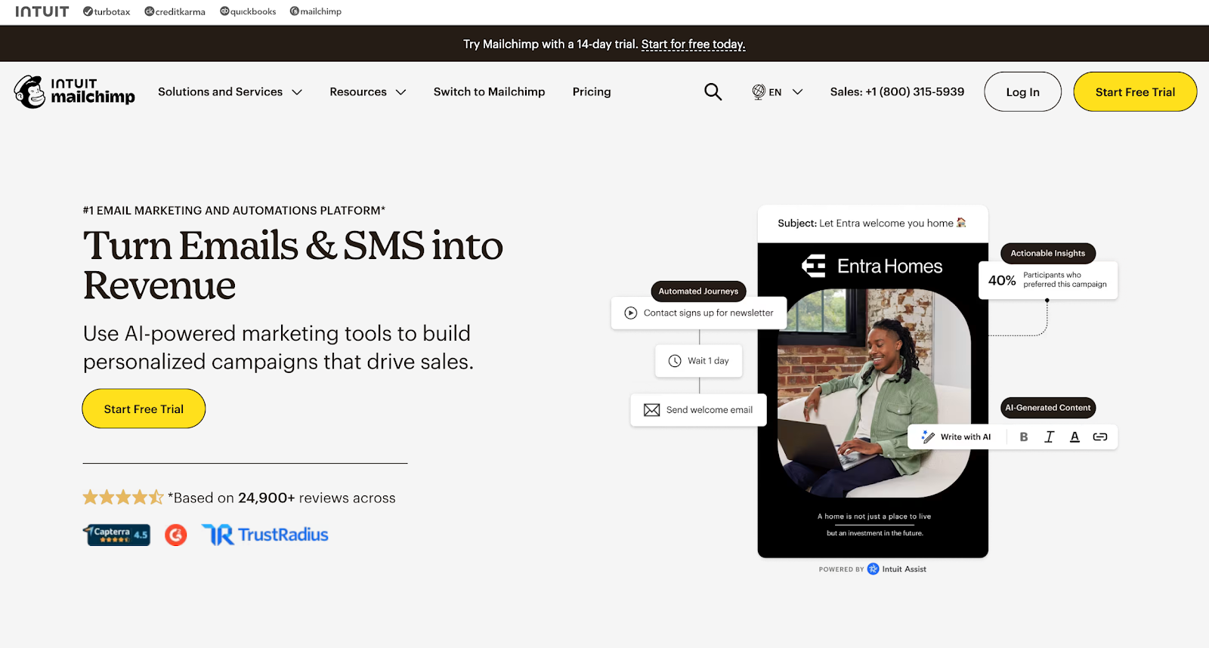Click the Turn Emails & SMS into Revenue headline
This screenshot has width=1209, height=648.
coord(293,265)
